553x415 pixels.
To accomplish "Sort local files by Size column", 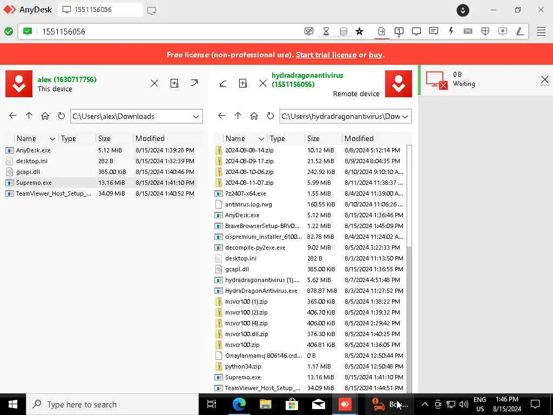I will click(104, 139).
